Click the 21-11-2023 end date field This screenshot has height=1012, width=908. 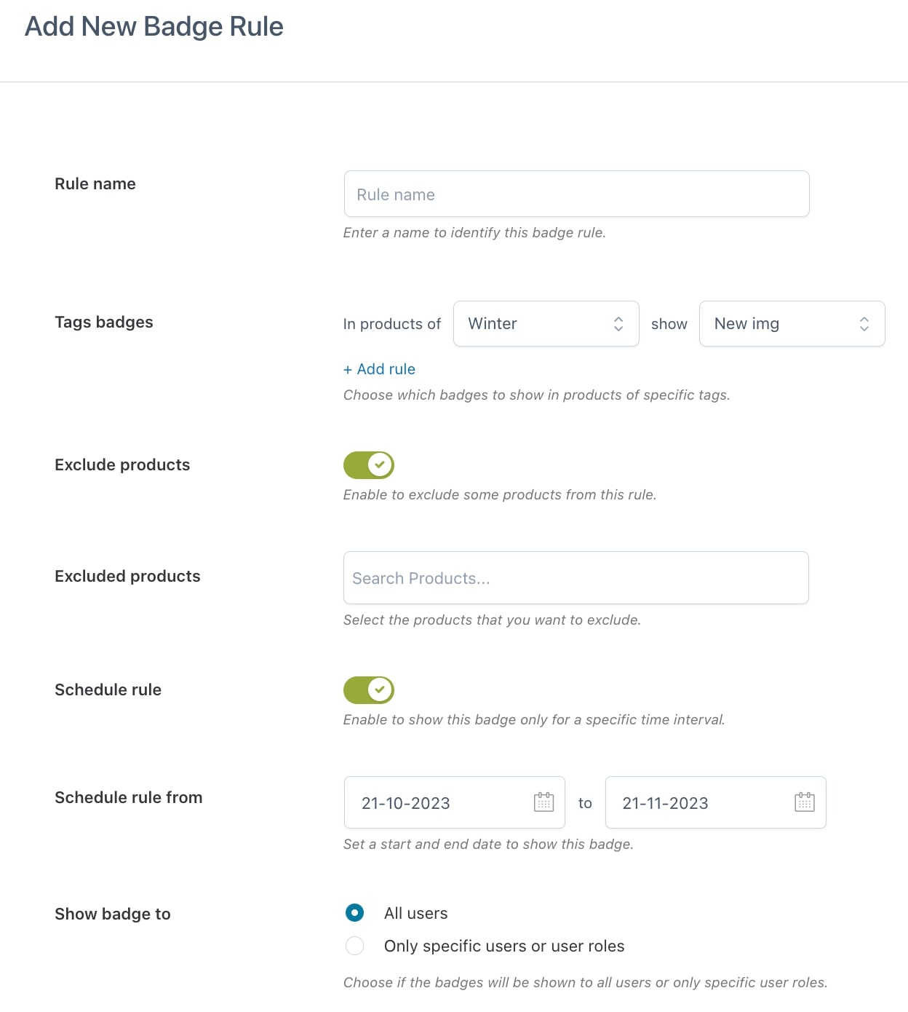tap(716, 802)
